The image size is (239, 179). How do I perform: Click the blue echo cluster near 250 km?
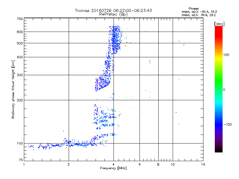[102, 83]
